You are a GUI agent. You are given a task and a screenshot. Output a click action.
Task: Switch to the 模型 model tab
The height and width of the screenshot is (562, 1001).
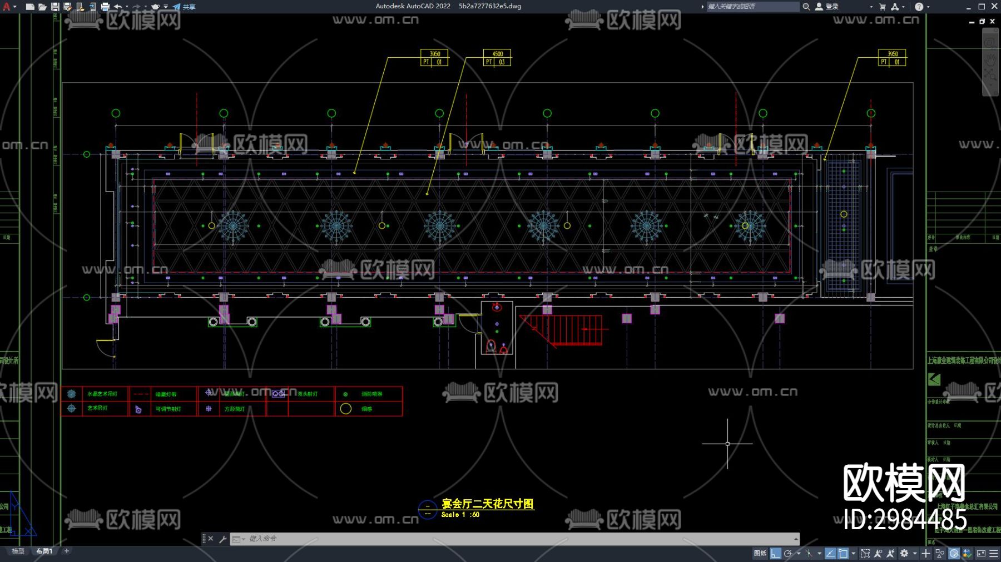point(18,551)
